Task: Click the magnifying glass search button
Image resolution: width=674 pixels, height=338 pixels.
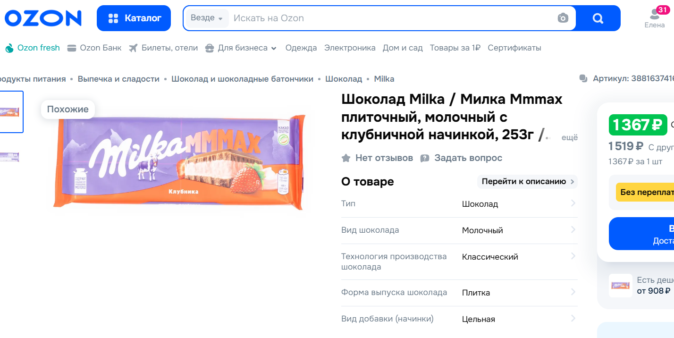Action: (598, 18)
